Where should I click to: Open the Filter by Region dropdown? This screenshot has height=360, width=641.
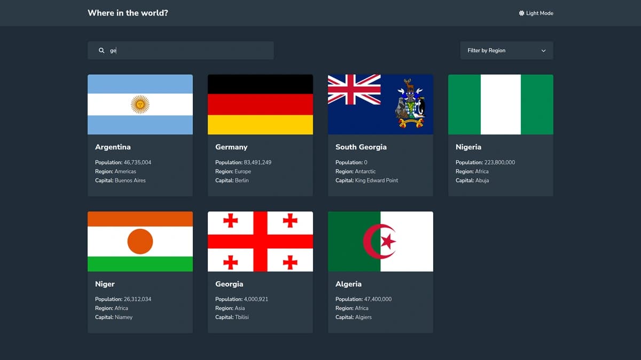[506, 50]
